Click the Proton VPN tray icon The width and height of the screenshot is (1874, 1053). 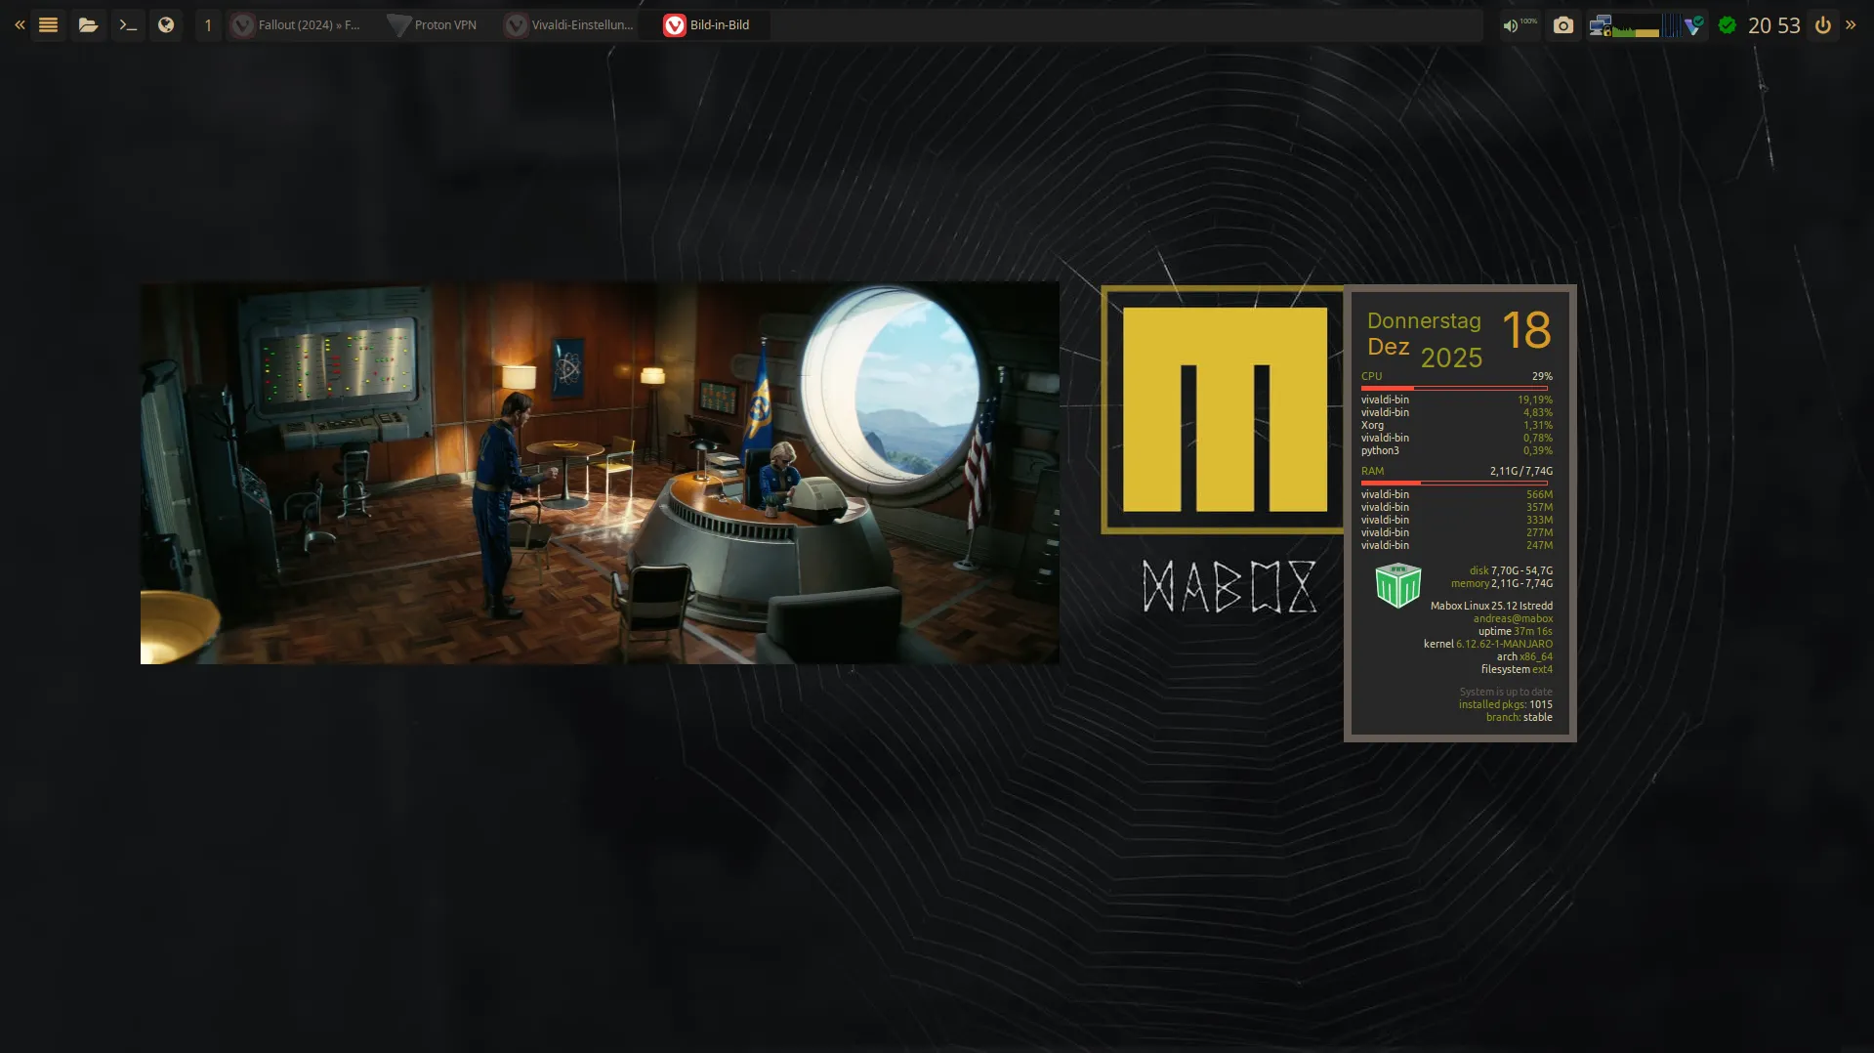pos(1694,25)
